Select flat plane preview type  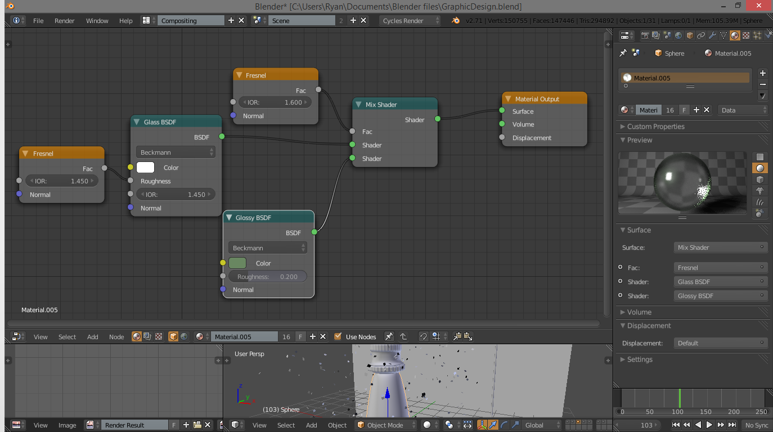(x=760, y=157)
